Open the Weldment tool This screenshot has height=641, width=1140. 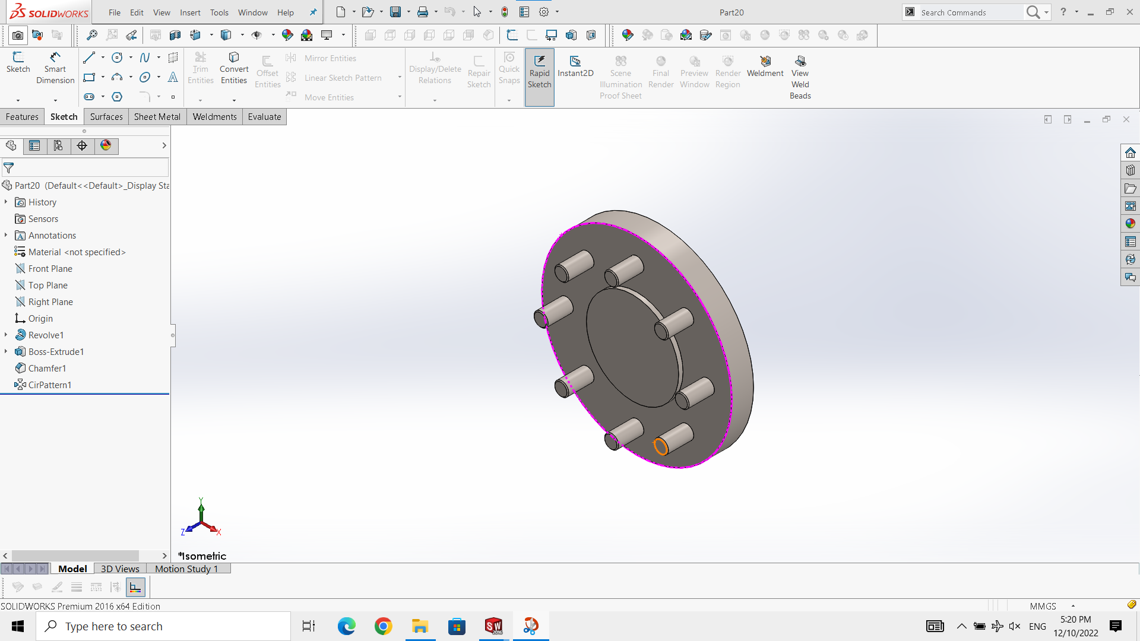coord(765,66)
